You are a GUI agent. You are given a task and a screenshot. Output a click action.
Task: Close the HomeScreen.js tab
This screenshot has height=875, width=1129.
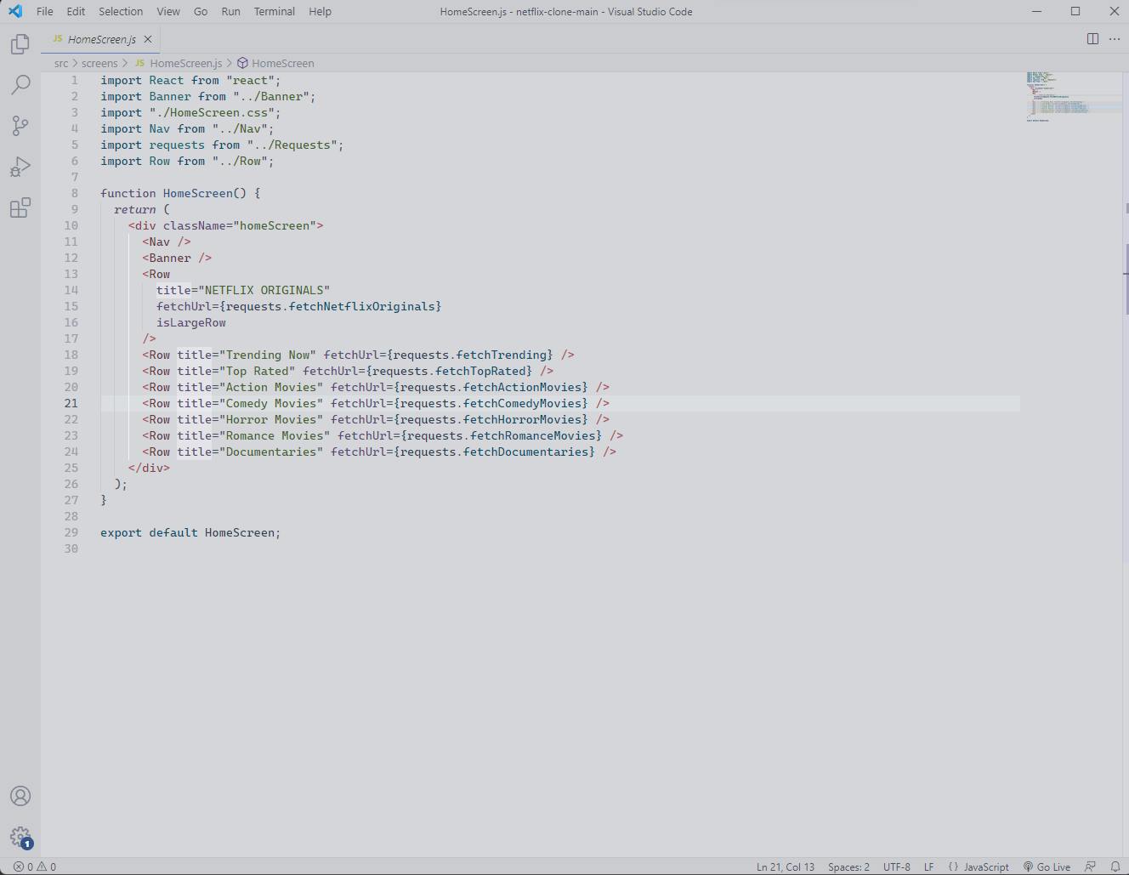click(148, 39)
